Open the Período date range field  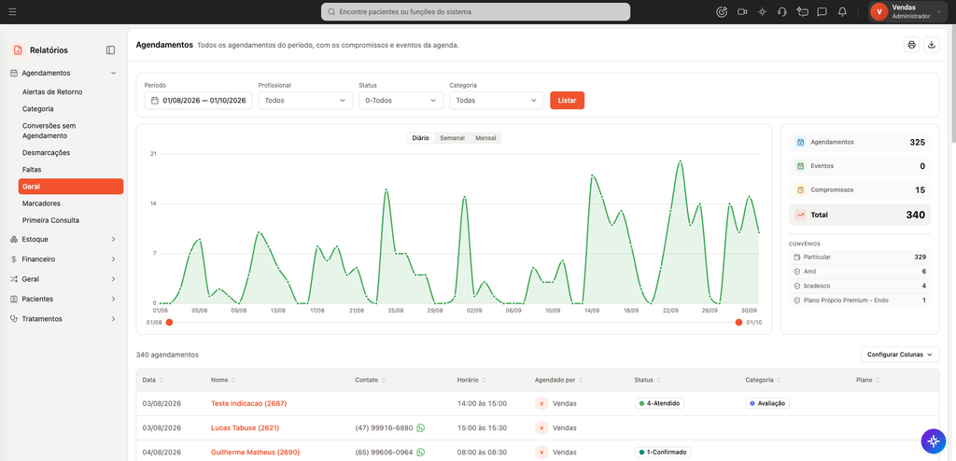click(x=198, y=100)
